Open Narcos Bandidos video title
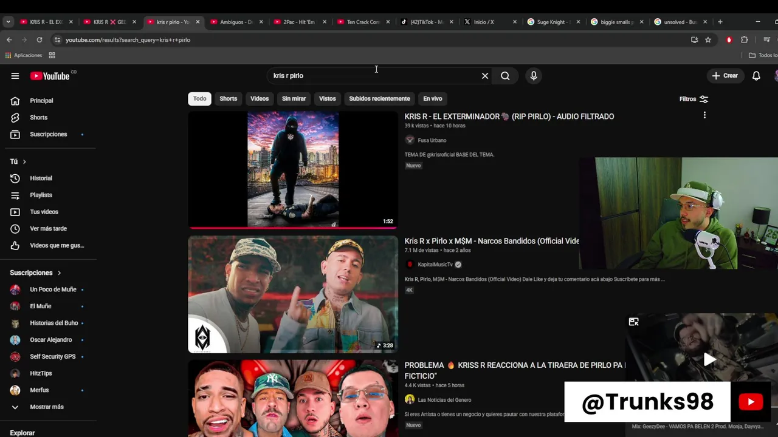Image resolution: width=778 pixels, height=437 pixels. coord(492,241)
